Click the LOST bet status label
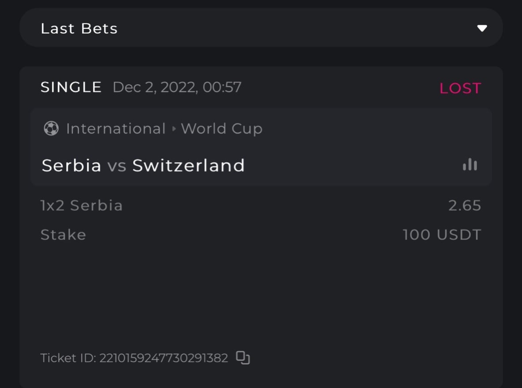 pos(460,88)
